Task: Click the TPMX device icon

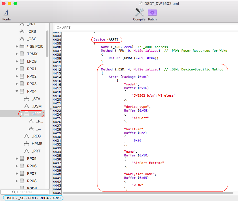Action: [22, 54]
